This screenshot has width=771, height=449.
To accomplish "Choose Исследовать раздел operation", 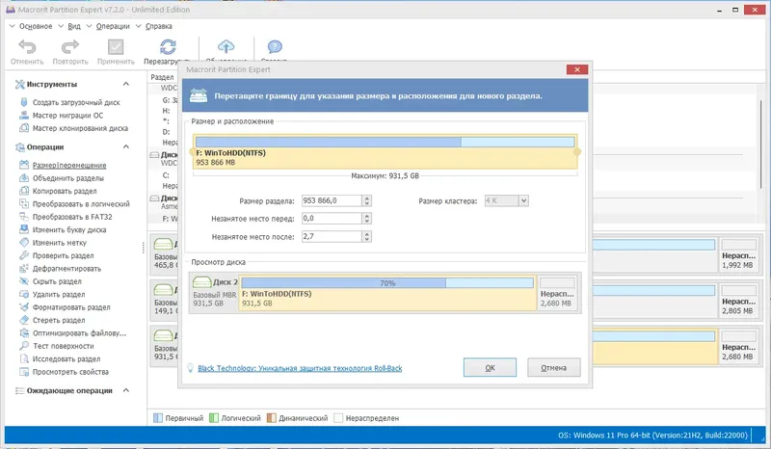I will pyautogui.click(x=66, y=359).
